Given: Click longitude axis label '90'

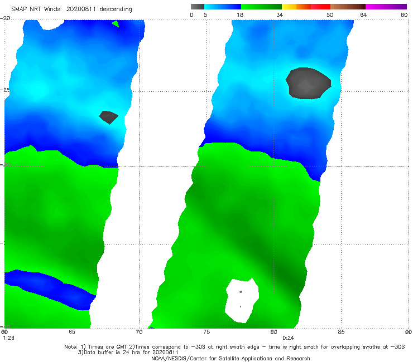Looking at the screenshot, I should [x=409, y=332].
